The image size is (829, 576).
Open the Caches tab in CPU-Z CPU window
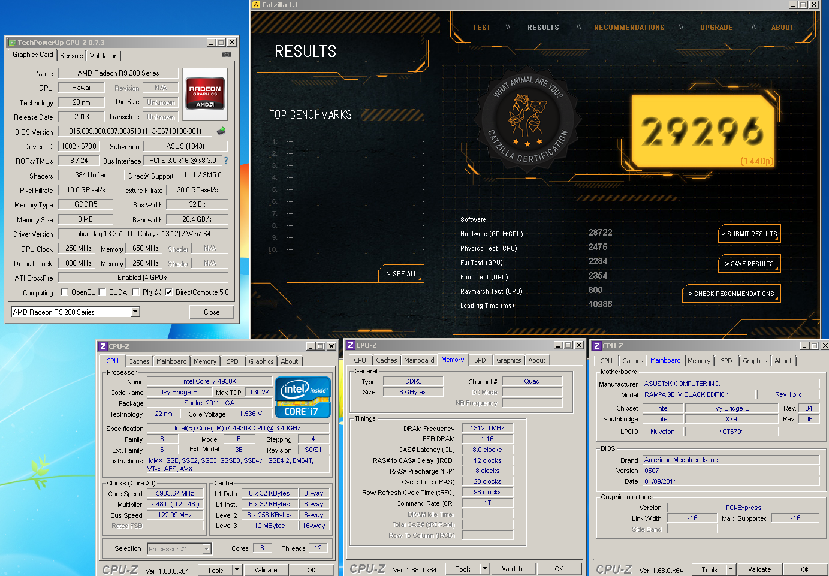click(x=139, y=361)
